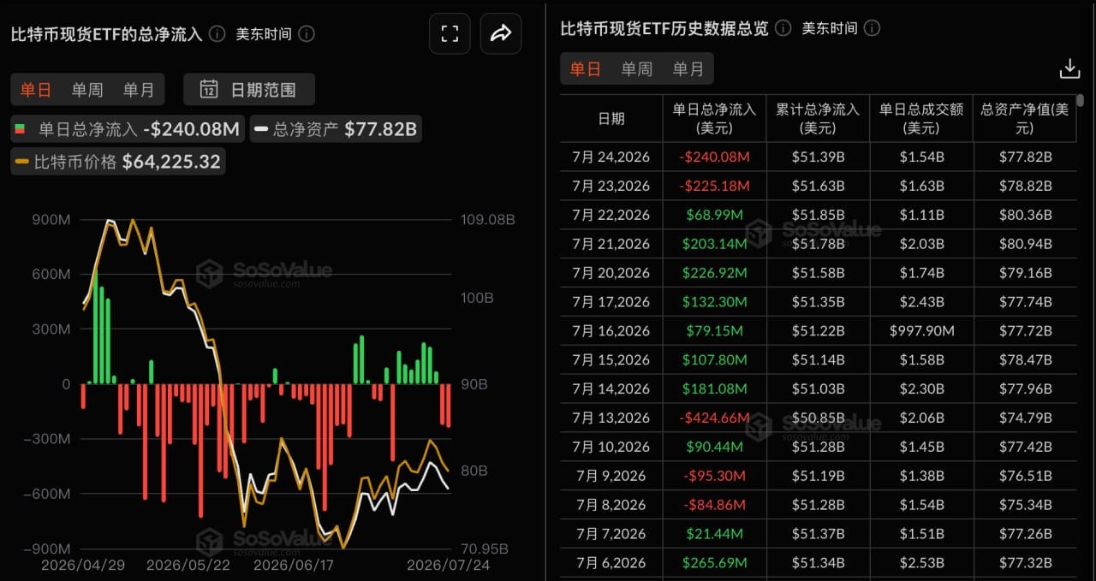Click the 7月 24,2026 date cell

[611, 157]
